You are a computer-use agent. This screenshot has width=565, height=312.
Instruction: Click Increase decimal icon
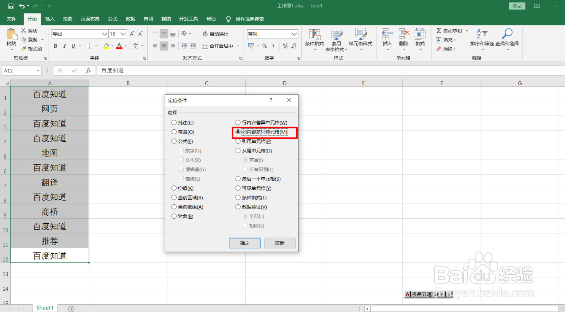(x=285, y=46)
